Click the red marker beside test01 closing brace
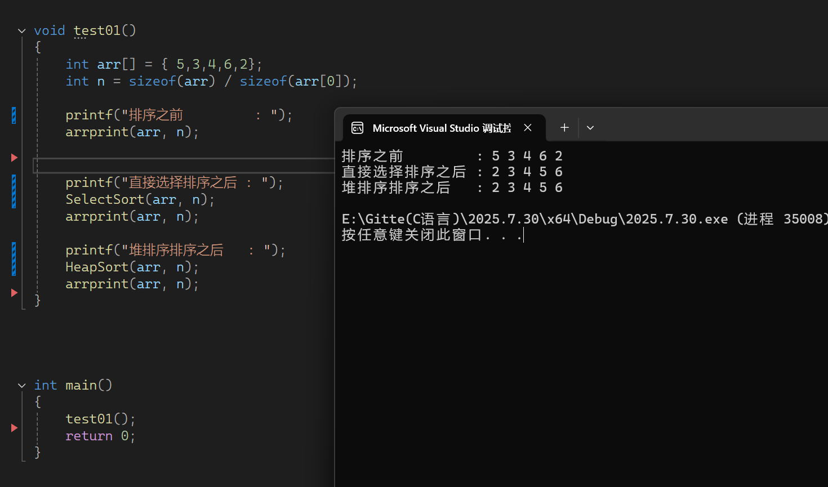Screen dimensions: 828x487 (x=15, y=293)
